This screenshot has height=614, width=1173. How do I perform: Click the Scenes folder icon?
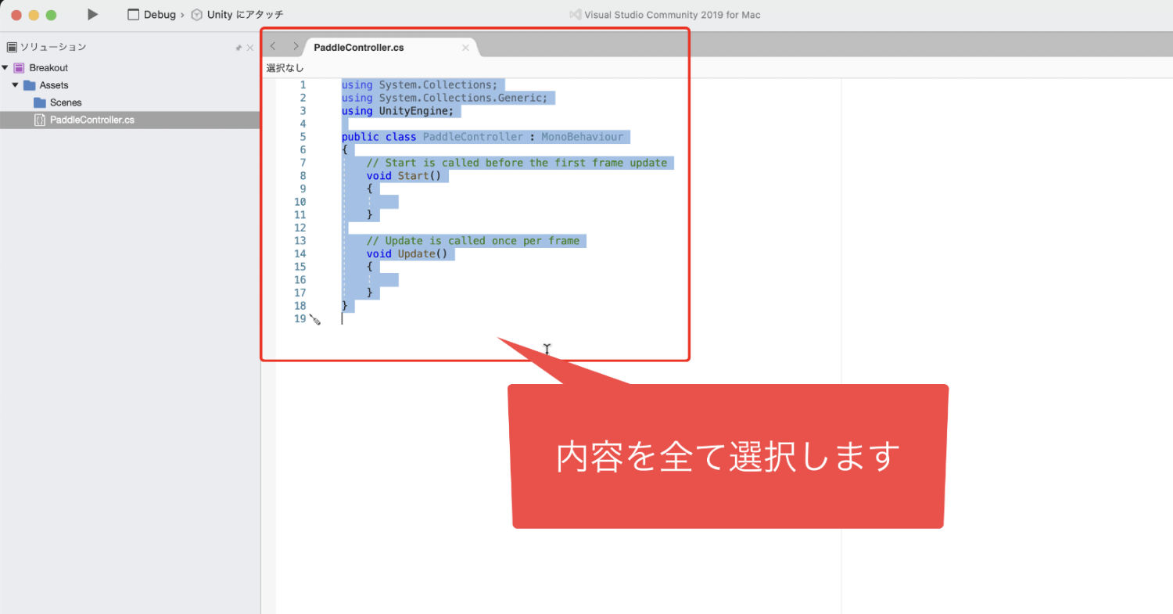click(x=40, y=102)
